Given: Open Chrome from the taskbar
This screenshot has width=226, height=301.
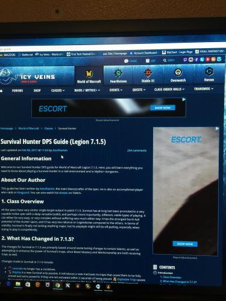Looking at the screenshot, I should (x=57, y=285).
